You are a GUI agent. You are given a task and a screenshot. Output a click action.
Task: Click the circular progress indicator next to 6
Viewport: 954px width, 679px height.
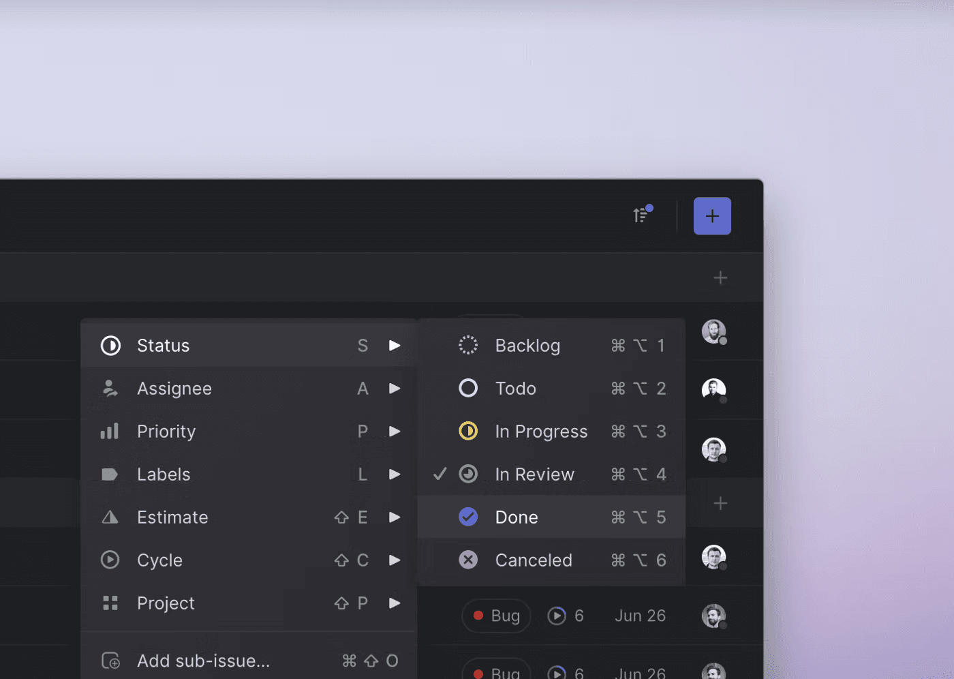click(x=556, y=615)
